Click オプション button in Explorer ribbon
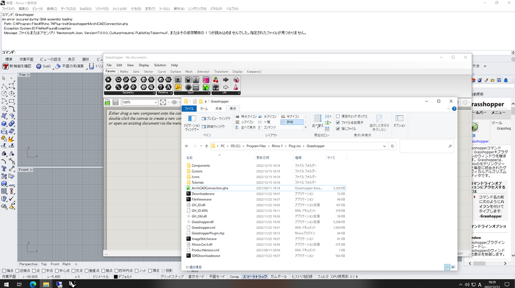The height and width of the screenshot is (288, 515). tap(400, 121)
